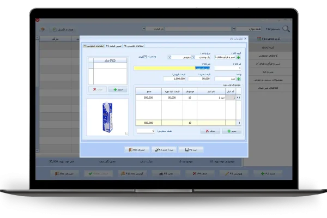
Task: Click the green plus beside the unit field
Action: click(239, 79)
